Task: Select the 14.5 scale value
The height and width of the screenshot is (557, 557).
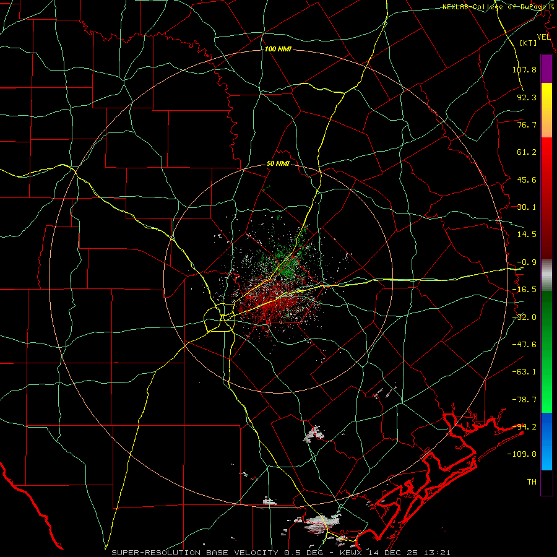Action: pos(527,235)
